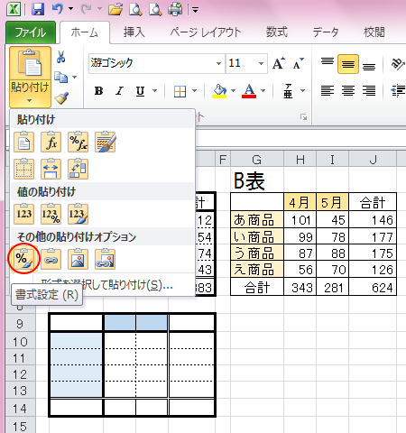Apply the yellow fill color bucket
Viewport: 406px width, 433px height.
[220, 90]
